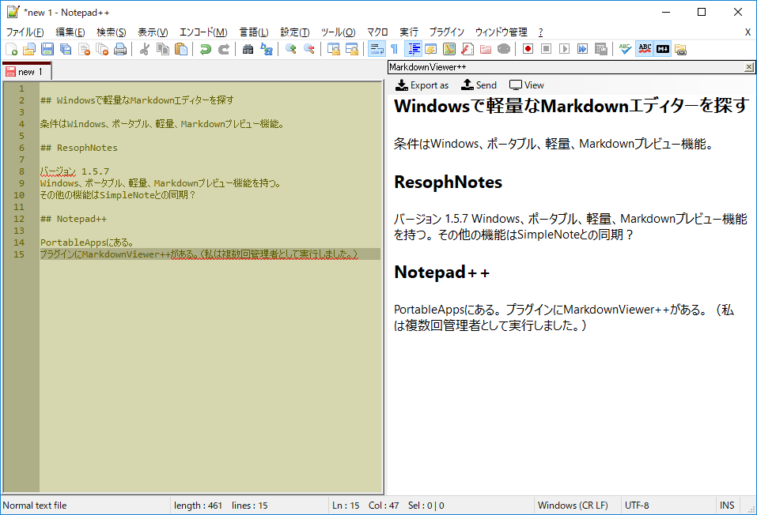Toggle show all characters pilcrow icon
The width and height of the screenshot is (757, 515).
click(x=395, y=49)
